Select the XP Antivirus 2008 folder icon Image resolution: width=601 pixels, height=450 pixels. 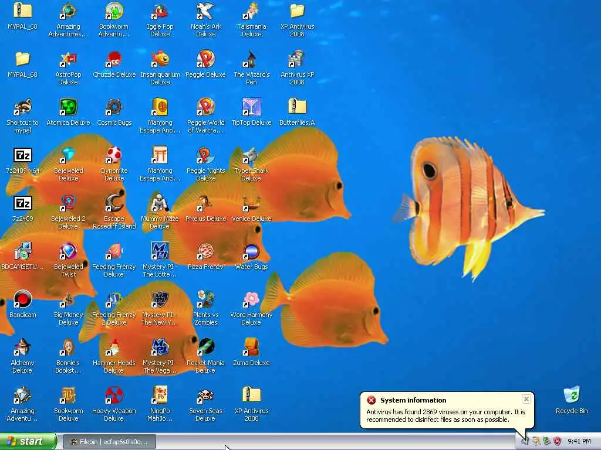(297, 11)
